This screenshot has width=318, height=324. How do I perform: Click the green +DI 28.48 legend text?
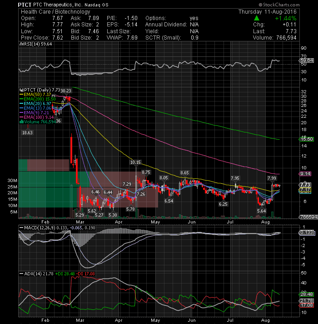(x=65, y=274)
